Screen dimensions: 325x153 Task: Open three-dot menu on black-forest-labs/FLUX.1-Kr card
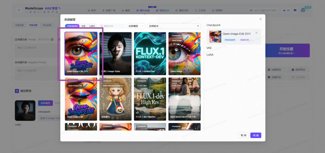point(199,81)
